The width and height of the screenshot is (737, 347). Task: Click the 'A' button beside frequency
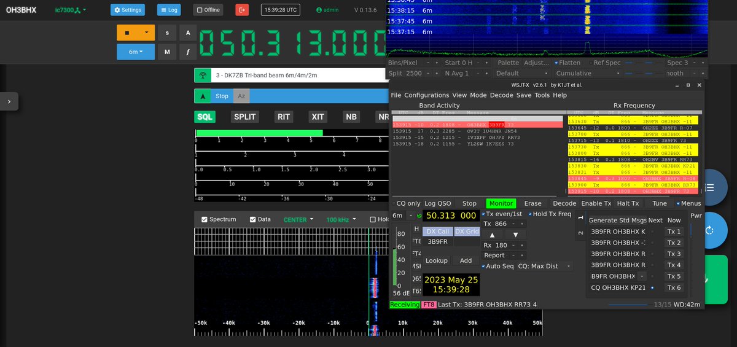point(188,33)
